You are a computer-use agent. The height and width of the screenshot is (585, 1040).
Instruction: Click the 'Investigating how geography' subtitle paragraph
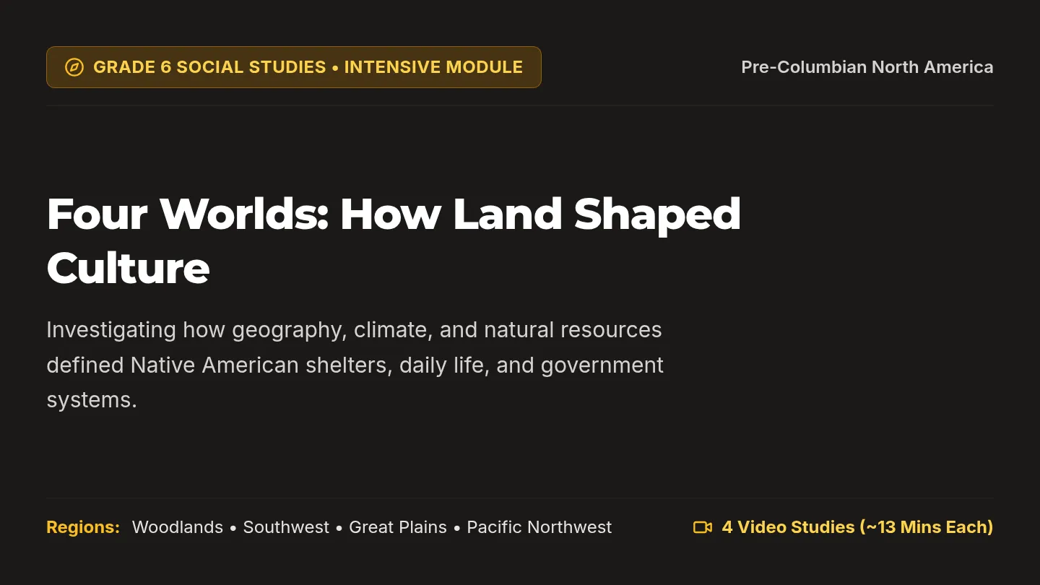(x=355, y=365)
